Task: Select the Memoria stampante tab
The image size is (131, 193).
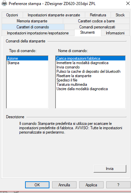Action: pos(32,21)
